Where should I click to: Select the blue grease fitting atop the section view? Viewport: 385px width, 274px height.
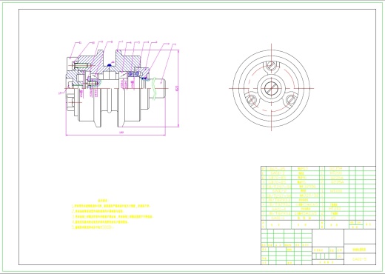pos(109,65)
